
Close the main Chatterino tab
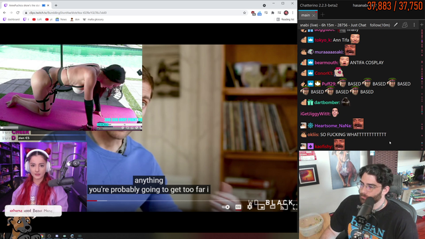(313, 15)
